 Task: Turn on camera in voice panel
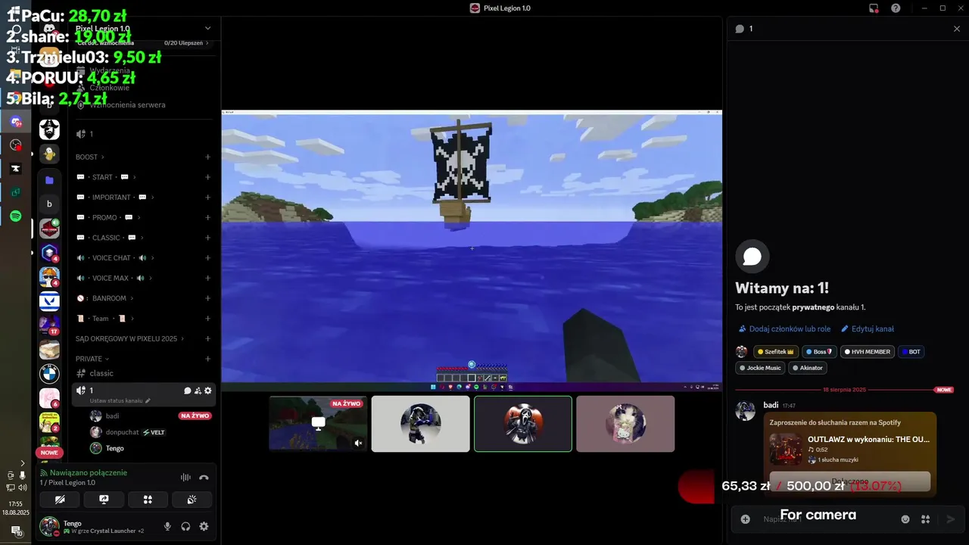point(60,500)
